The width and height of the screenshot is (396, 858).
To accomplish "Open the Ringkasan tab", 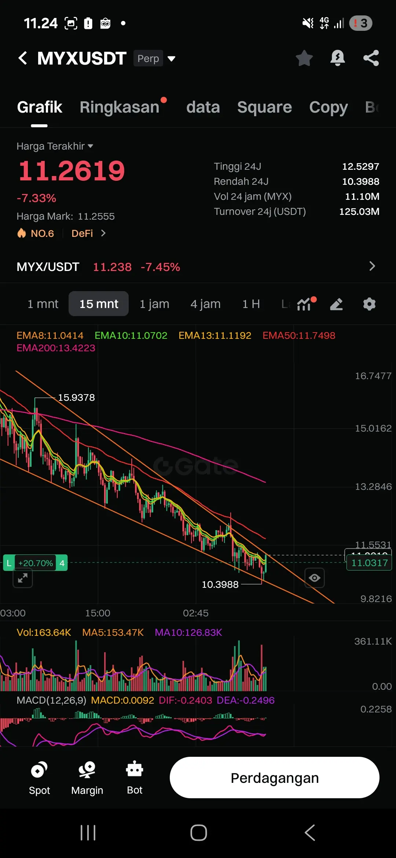I will click(x=120, y=107).
